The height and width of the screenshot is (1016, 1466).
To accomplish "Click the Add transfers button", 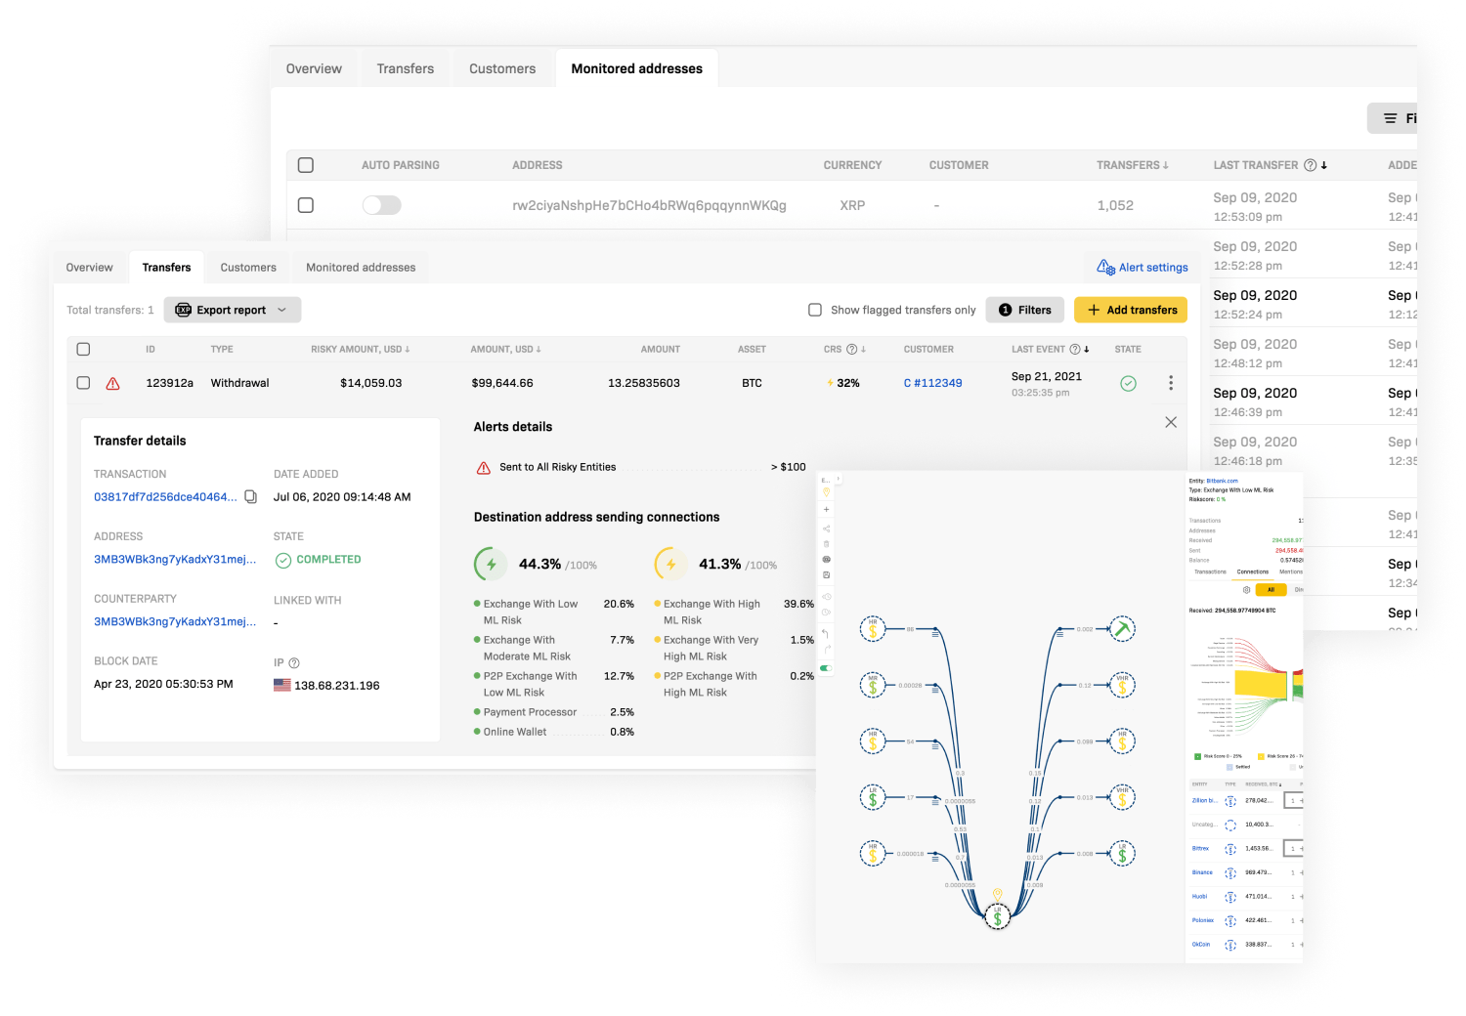I will (1131, 310).
